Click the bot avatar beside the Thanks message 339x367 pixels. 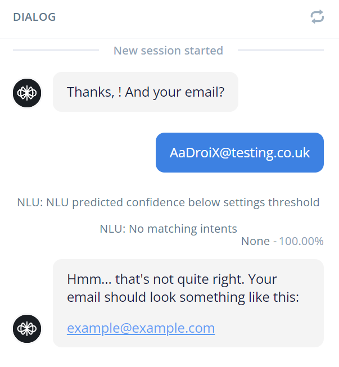(x=27, y=93)
